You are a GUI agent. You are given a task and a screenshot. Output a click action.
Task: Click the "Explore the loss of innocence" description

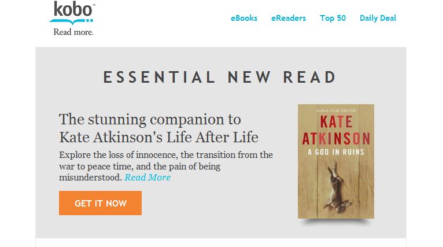166,155
